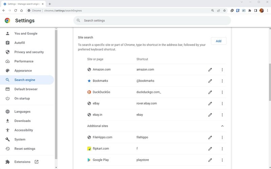The image size is (271, 169).
Task: Click the sidebar vertical scrollbar
Action: (x=56, y=94)
